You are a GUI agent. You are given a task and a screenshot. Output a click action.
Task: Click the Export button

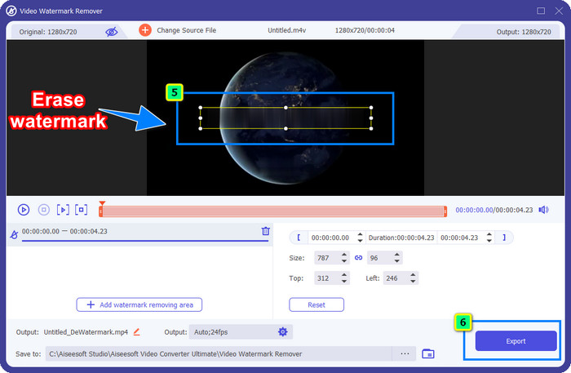pos(516,341)
